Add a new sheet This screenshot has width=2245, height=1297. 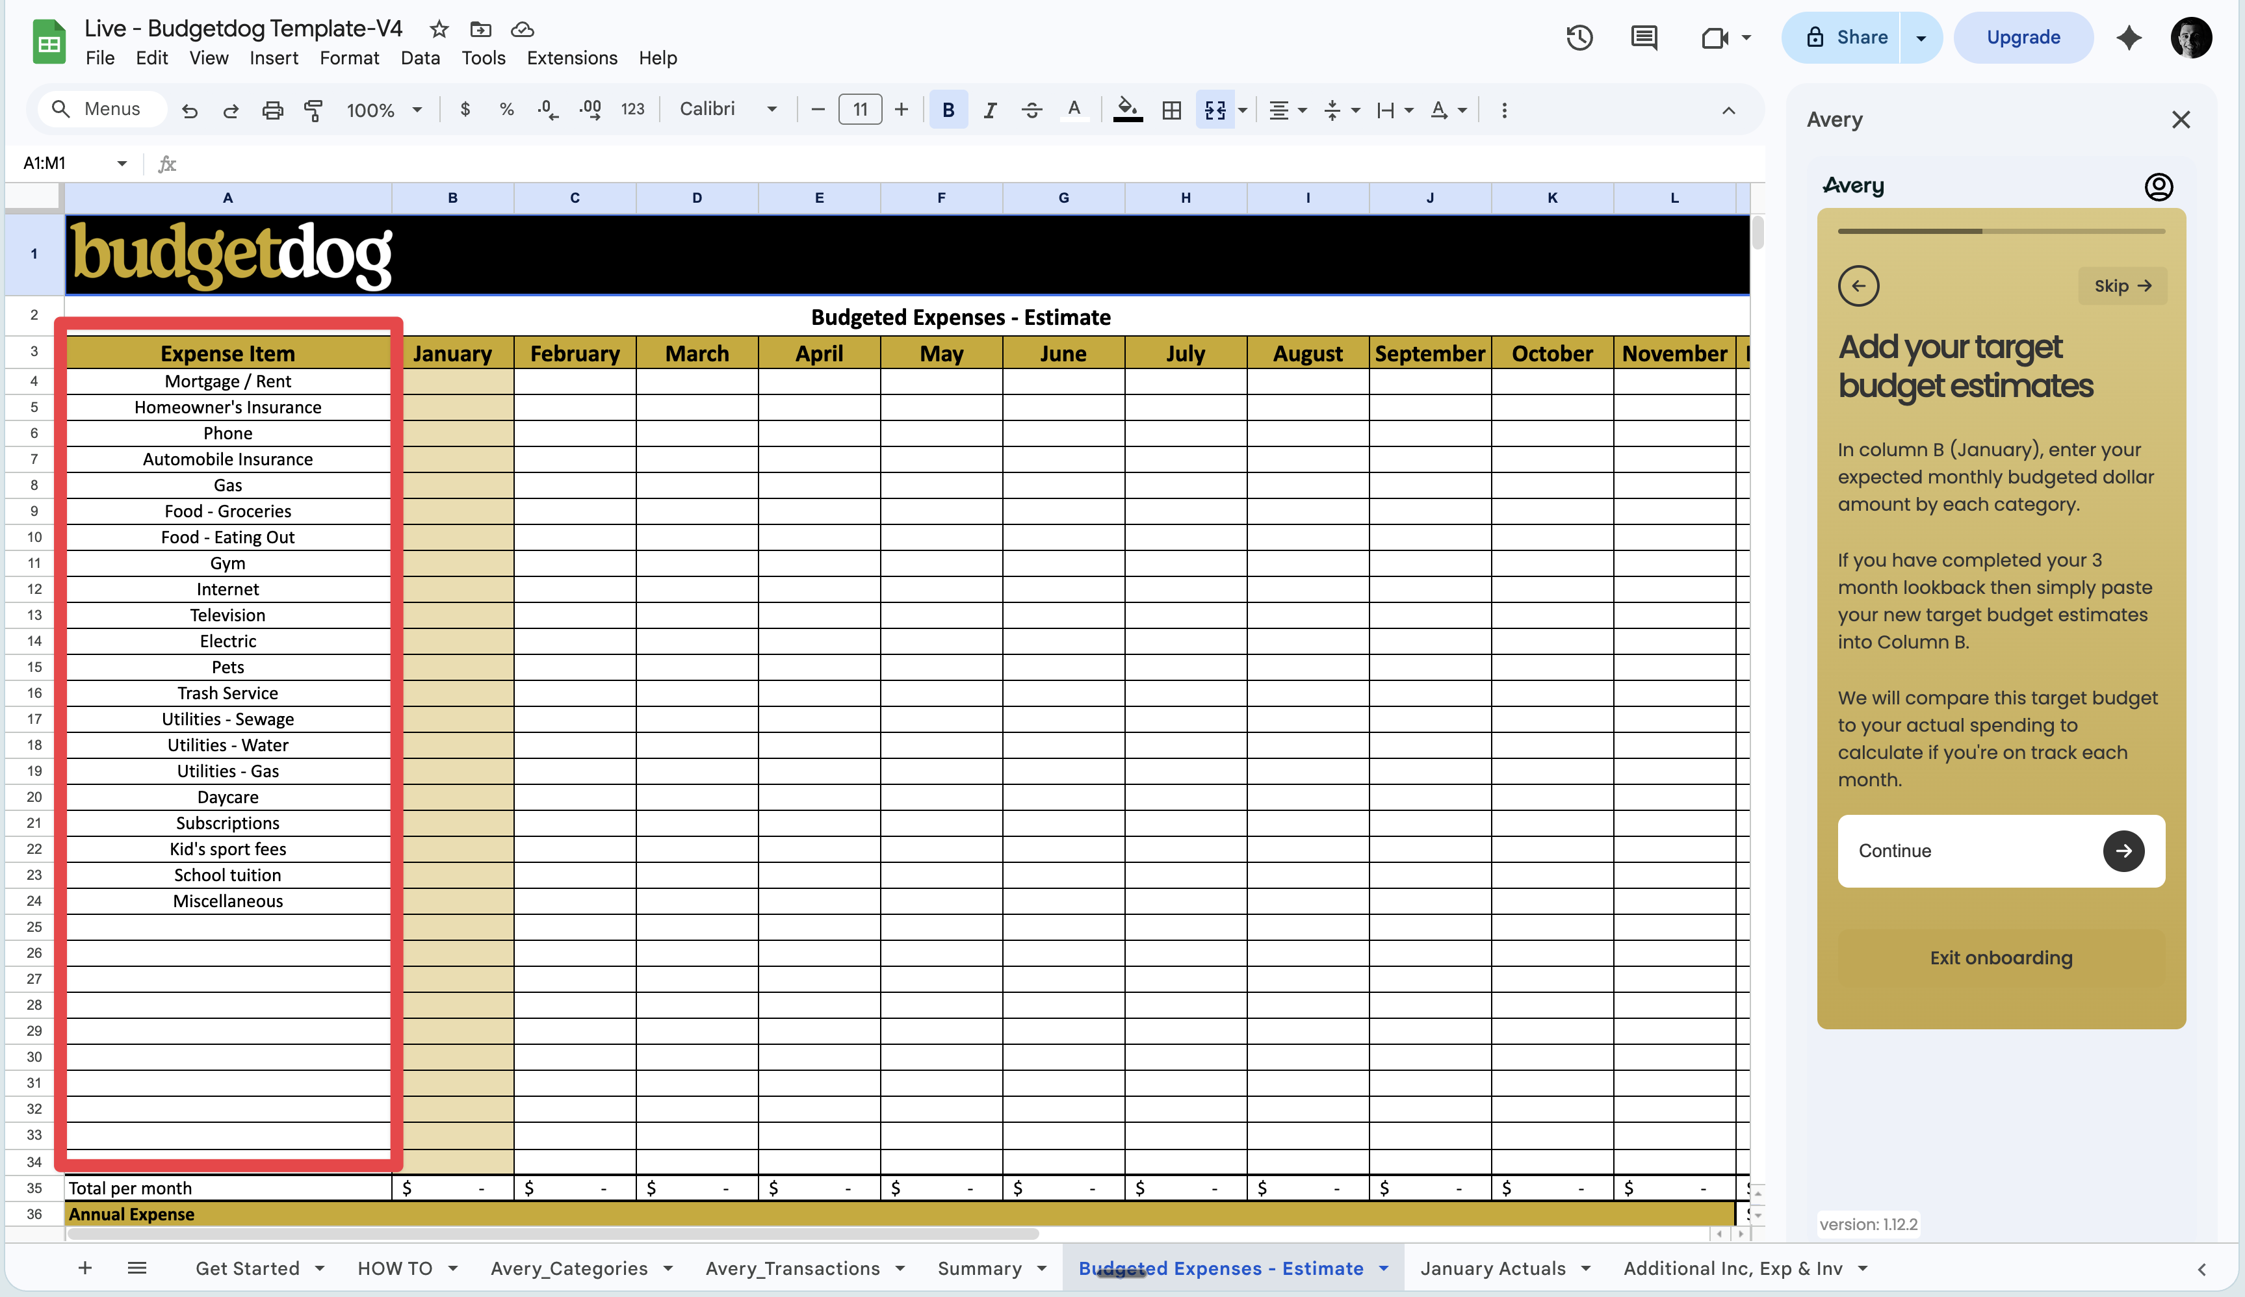[84, 1268]
